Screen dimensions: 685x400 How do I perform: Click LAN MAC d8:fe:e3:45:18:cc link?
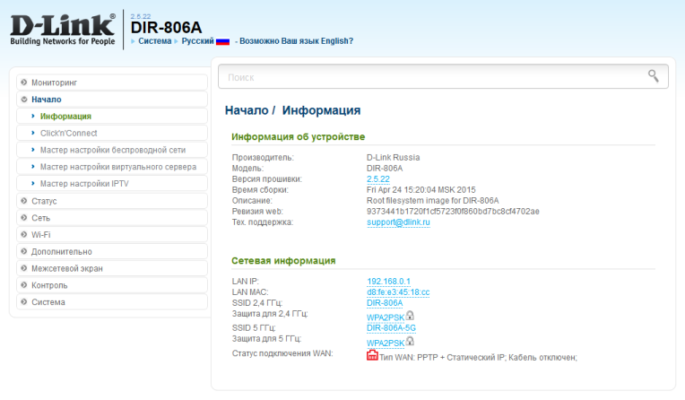[398, 292]
